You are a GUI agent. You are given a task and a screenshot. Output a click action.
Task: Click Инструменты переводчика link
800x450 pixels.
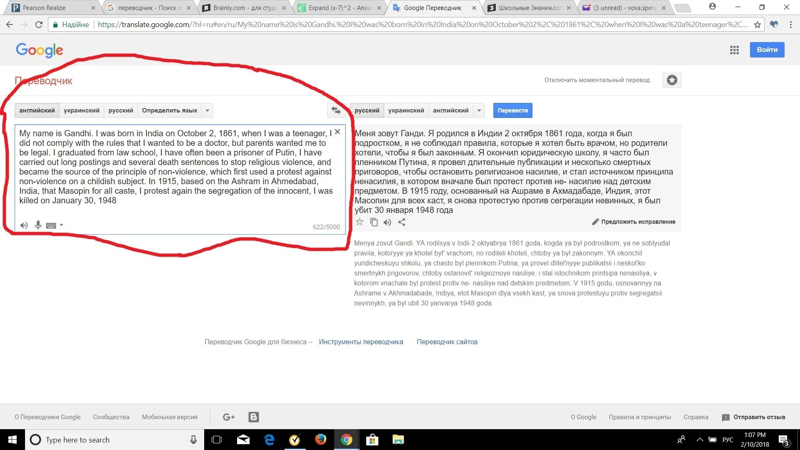[x=361, y=342]
